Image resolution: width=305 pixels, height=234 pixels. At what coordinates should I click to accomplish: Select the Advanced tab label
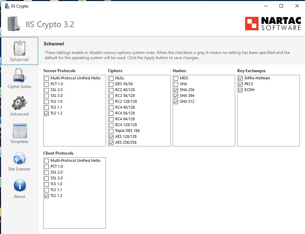point(19,114)
